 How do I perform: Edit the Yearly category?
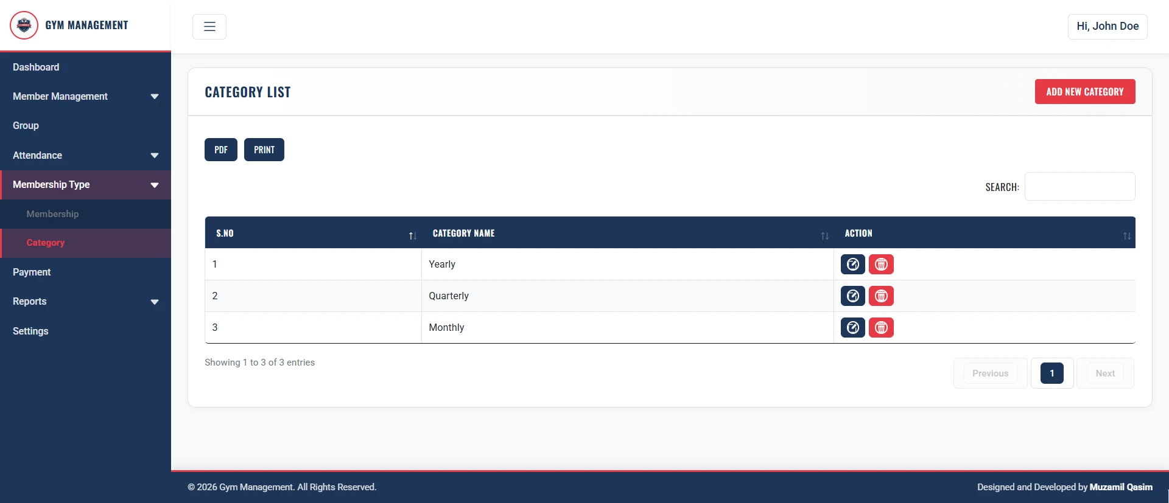point(852,265)
